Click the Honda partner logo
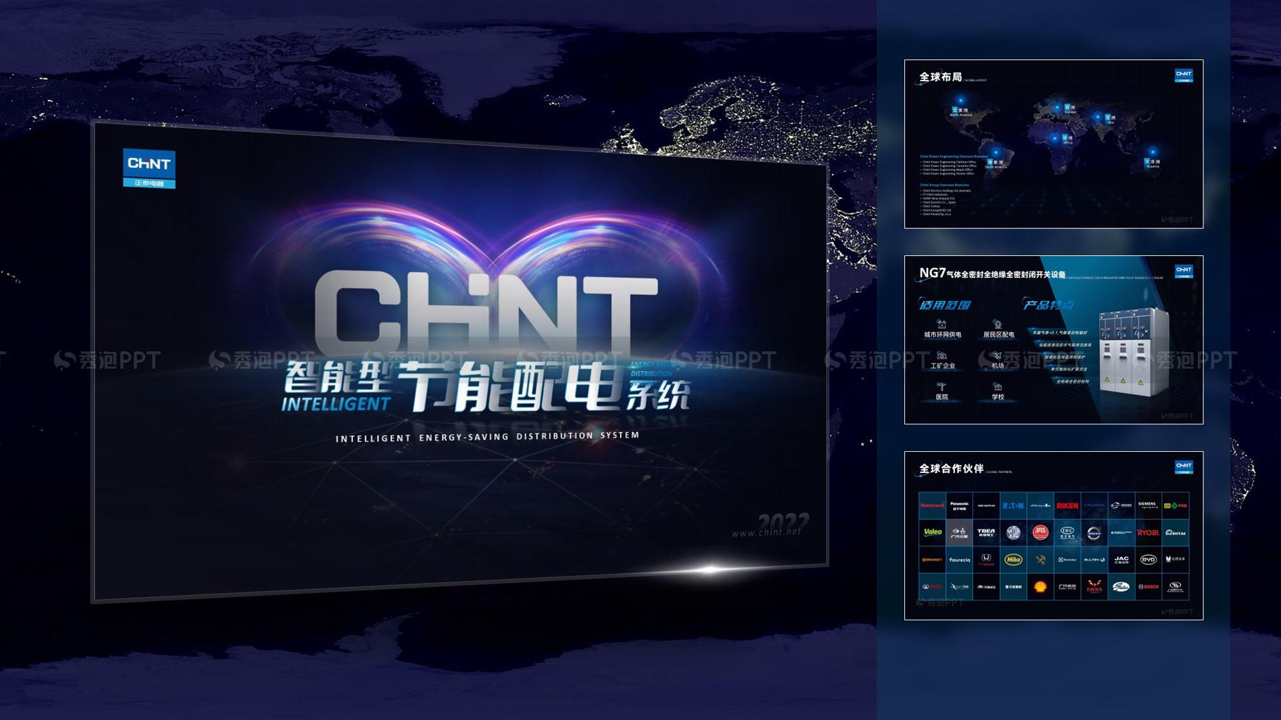The image size is (1281, 720). (x=986, y=559)
